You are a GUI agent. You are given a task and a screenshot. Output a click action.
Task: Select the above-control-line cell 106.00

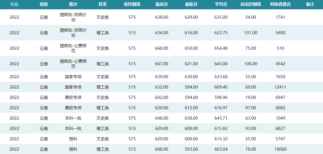click(250, 64)
